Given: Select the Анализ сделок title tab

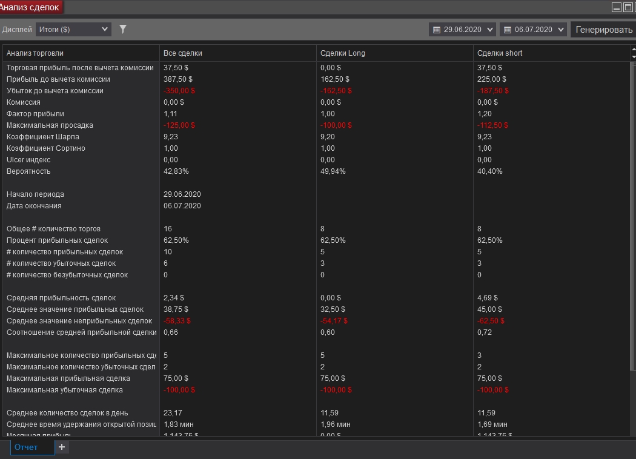Looking at the screenshot, I should pyautogui.click(x=30, y=7).
